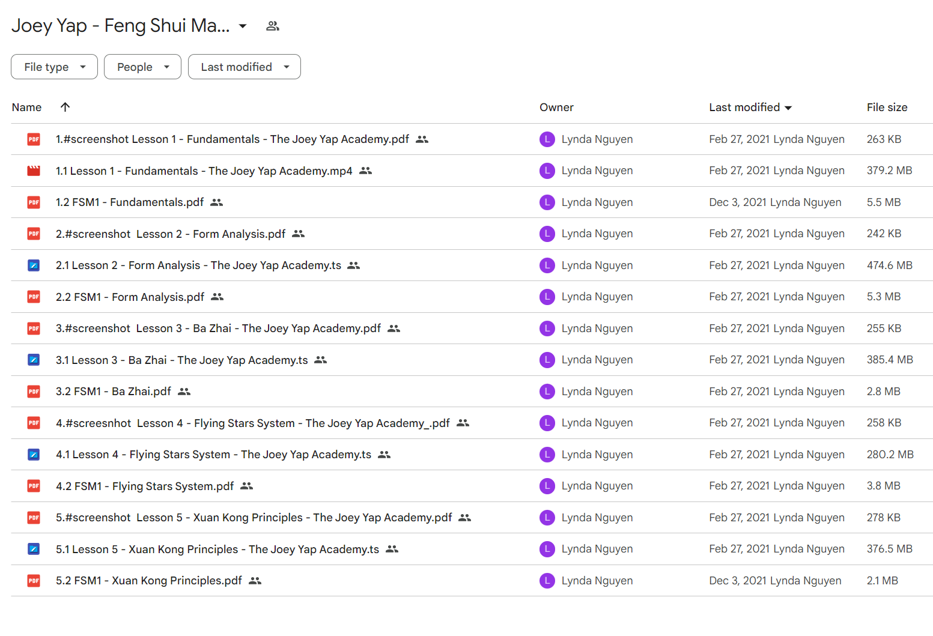Viewport: 933px width, 636px height.
Task: Click blue file icon of 5.1 Lesson 5
Action: 34,549
